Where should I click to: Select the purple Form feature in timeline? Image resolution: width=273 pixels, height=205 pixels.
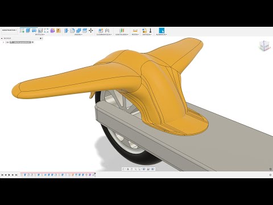pos(90,175)
